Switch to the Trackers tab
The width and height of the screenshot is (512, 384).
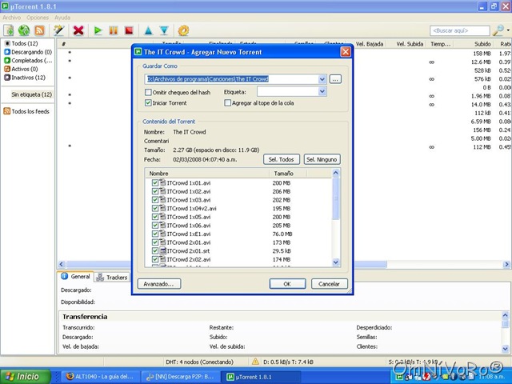(112, 278)
